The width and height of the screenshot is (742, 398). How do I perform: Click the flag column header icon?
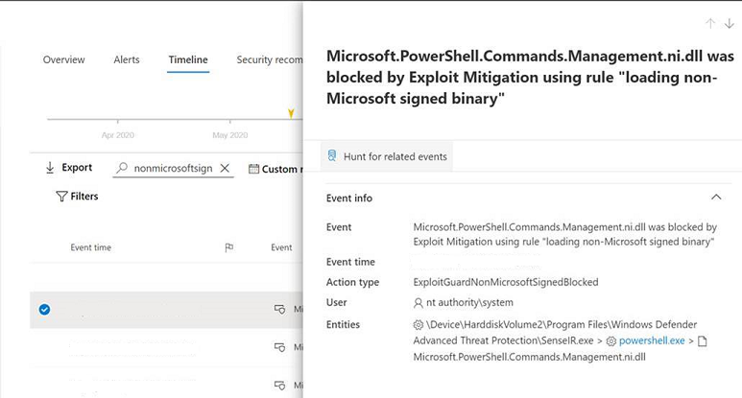click(229, 247)
